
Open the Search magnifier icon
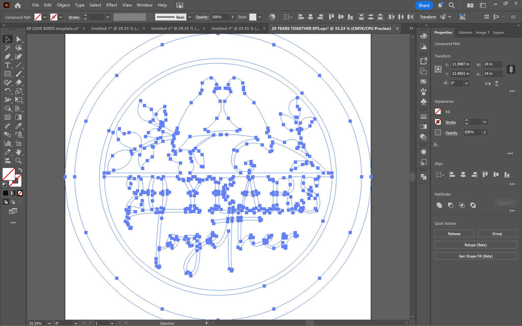point(452,5)
